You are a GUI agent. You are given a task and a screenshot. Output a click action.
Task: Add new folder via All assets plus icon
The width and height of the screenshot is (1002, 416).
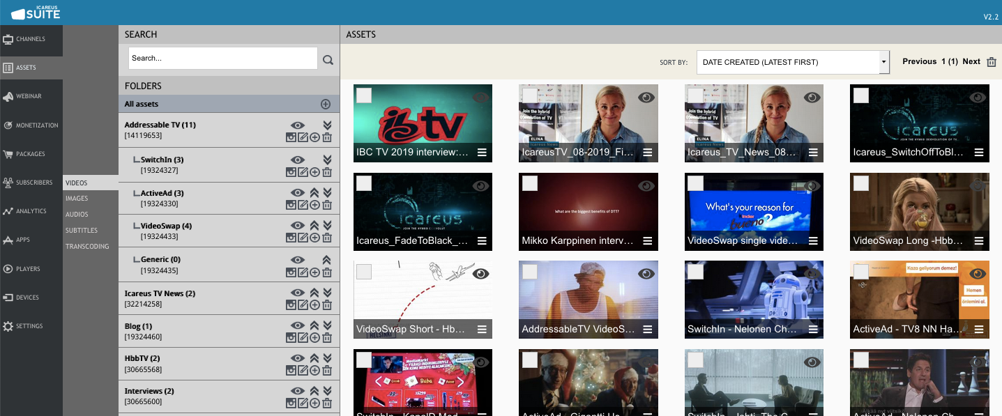click(326, 104)
